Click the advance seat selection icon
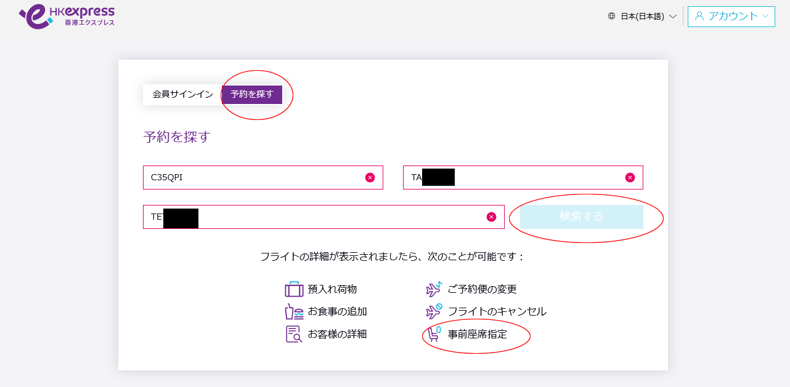Screen dimensions: 790x387 (434, 334)
